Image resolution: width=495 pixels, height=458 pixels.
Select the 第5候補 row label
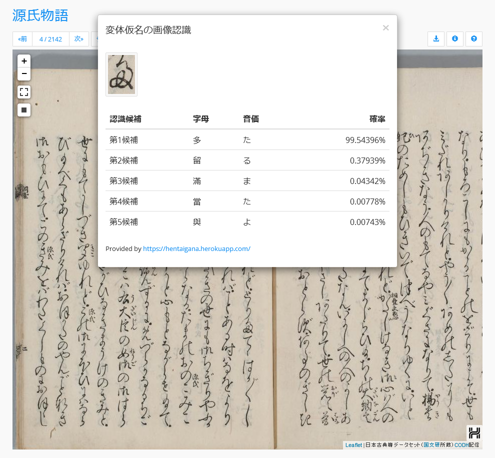[x=124, y=222]
